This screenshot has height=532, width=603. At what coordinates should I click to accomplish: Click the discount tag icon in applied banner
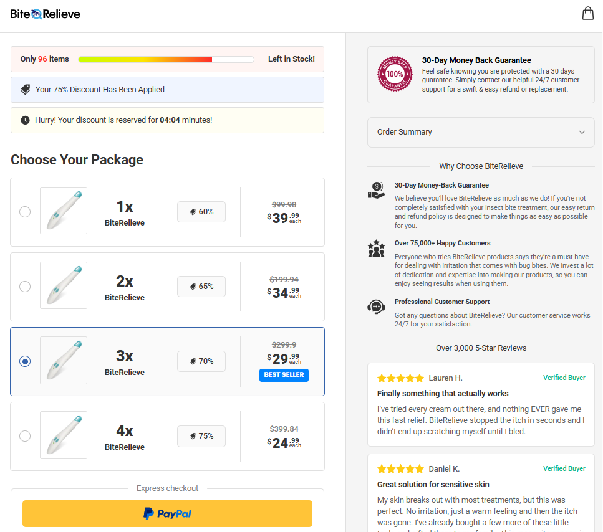26,90
